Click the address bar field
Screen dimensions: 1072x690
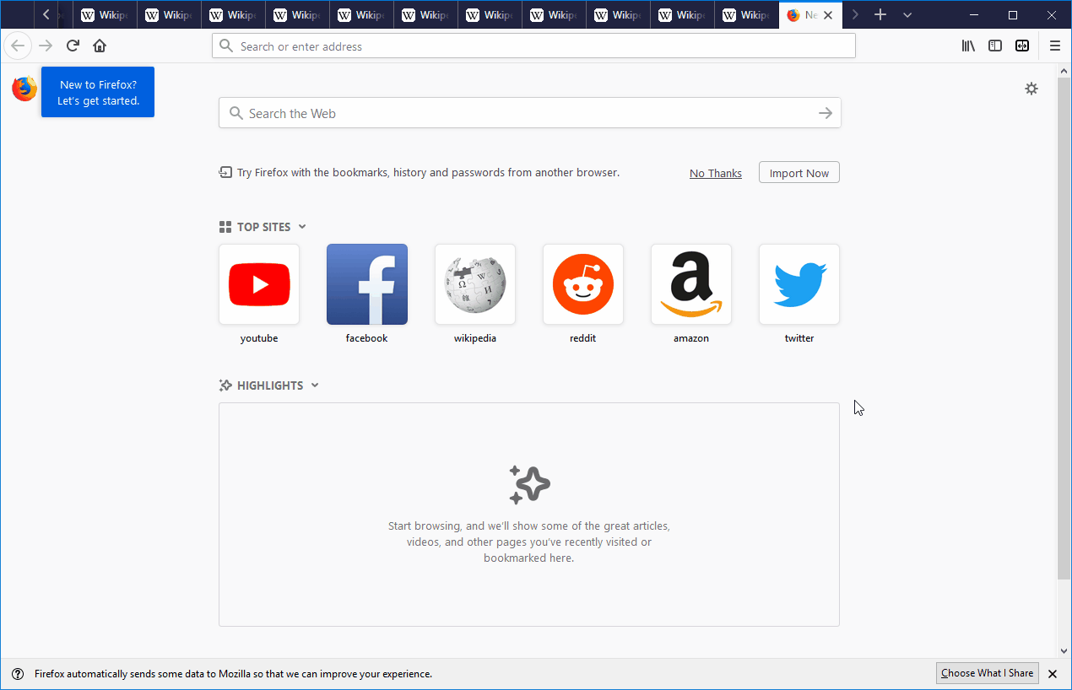(x=533, y=46)
